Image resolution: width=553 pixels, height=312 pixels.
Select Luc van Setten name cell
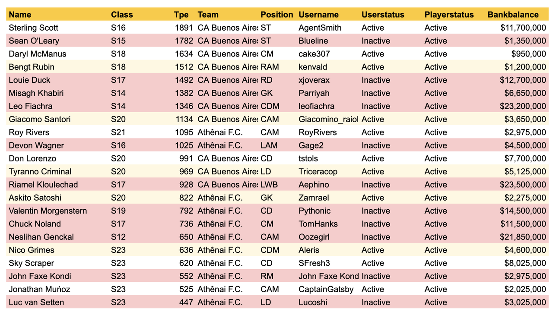(x=57, y=302)
